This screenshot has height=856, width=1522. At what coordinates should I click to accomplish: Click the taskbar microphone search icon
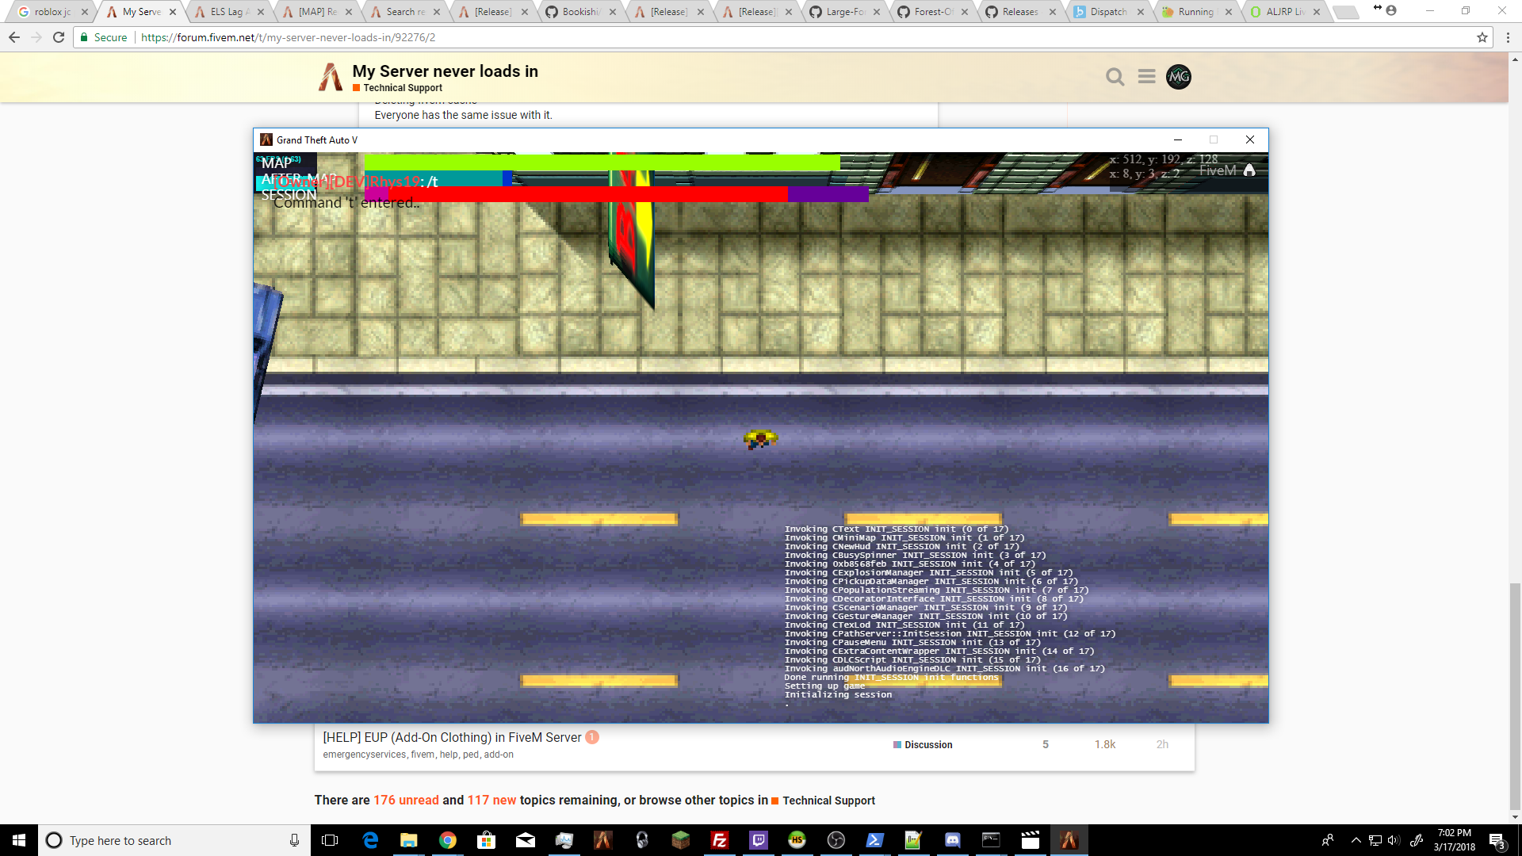pos(294,840)
